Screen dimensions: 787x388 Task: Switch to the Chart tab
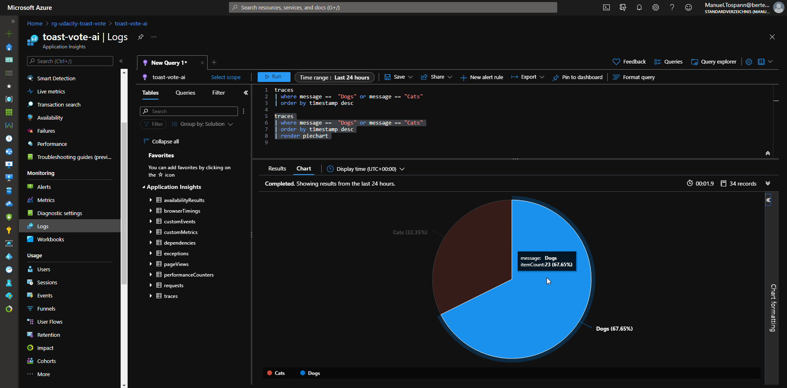tap(304, 168)
